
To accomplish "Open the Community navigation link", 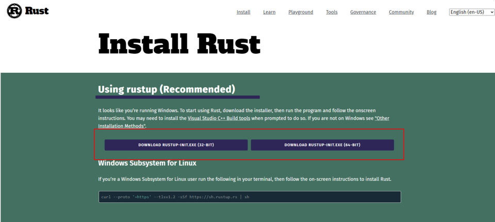I will tap(401, 12).
